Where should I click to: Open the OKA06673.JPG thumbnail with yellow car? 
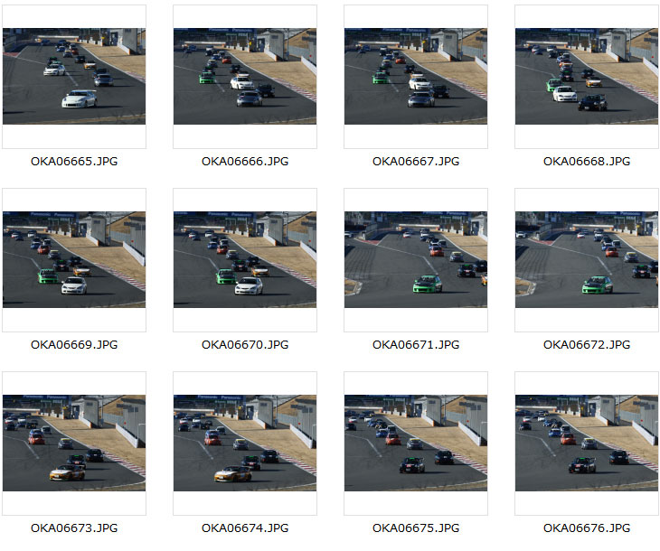(74, 443)
